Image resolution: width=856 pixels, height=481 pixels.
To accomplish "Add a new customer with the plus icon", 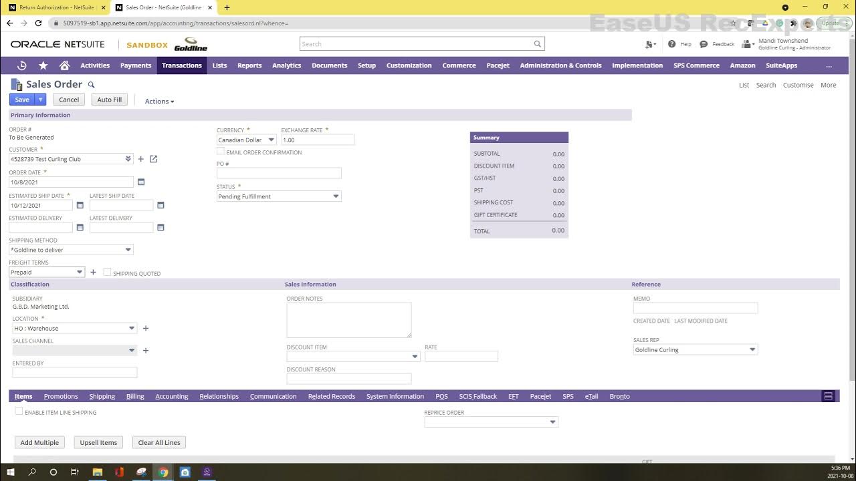I will tap(140, 159).
